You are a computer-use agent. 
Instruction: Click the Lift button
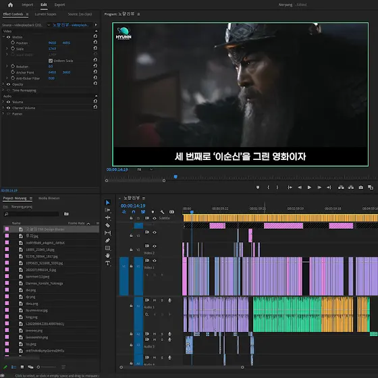[x=341, y=188]
